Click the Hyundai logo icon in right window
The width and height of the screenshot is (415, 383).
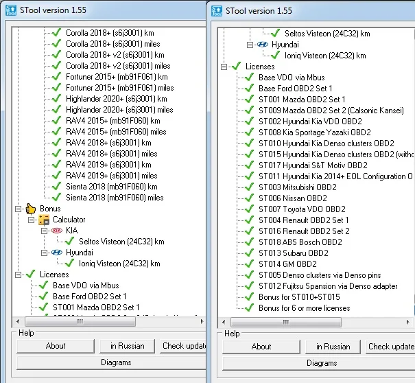[263, 45]
